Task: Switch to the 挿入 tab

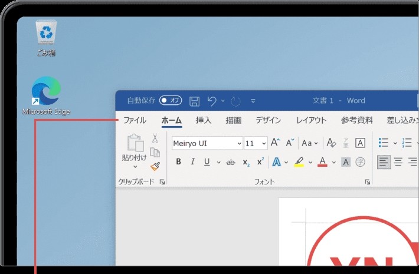Action: 204,120
